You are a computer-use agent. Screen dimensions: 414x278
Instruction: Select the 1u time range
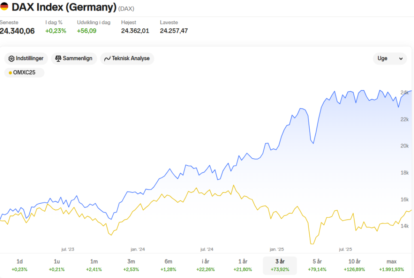point(57,265)
